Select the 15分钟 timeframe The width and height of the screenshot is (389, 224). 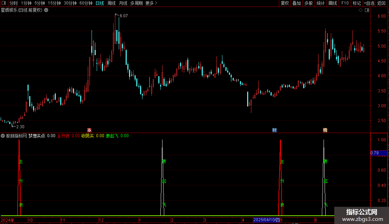pyautogui.click(x=54, y=3)
